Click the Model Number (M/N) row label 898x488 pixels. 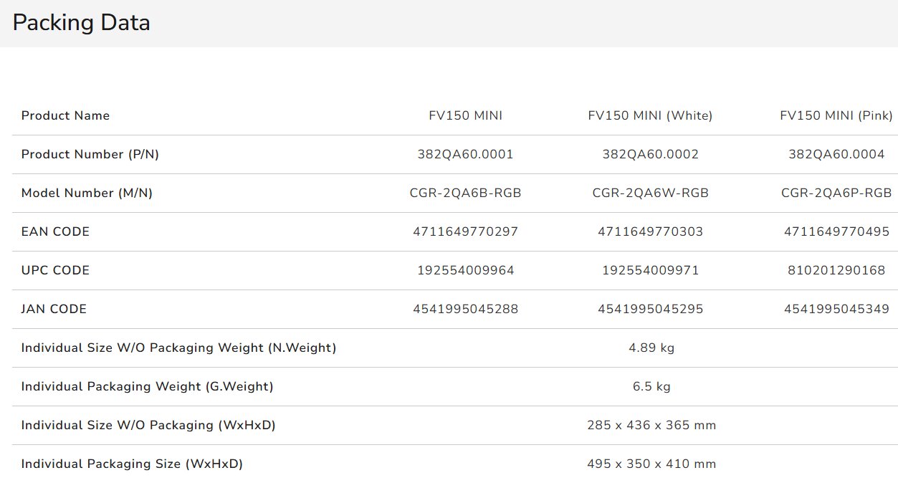[x=87, y=193]
